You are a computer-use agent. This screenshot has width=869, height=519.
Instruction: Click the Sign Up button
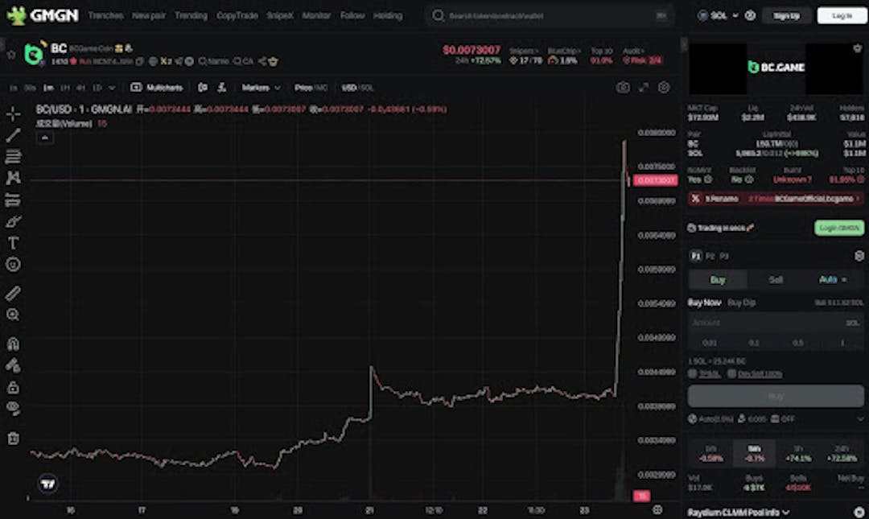click(x=786, y=15)
